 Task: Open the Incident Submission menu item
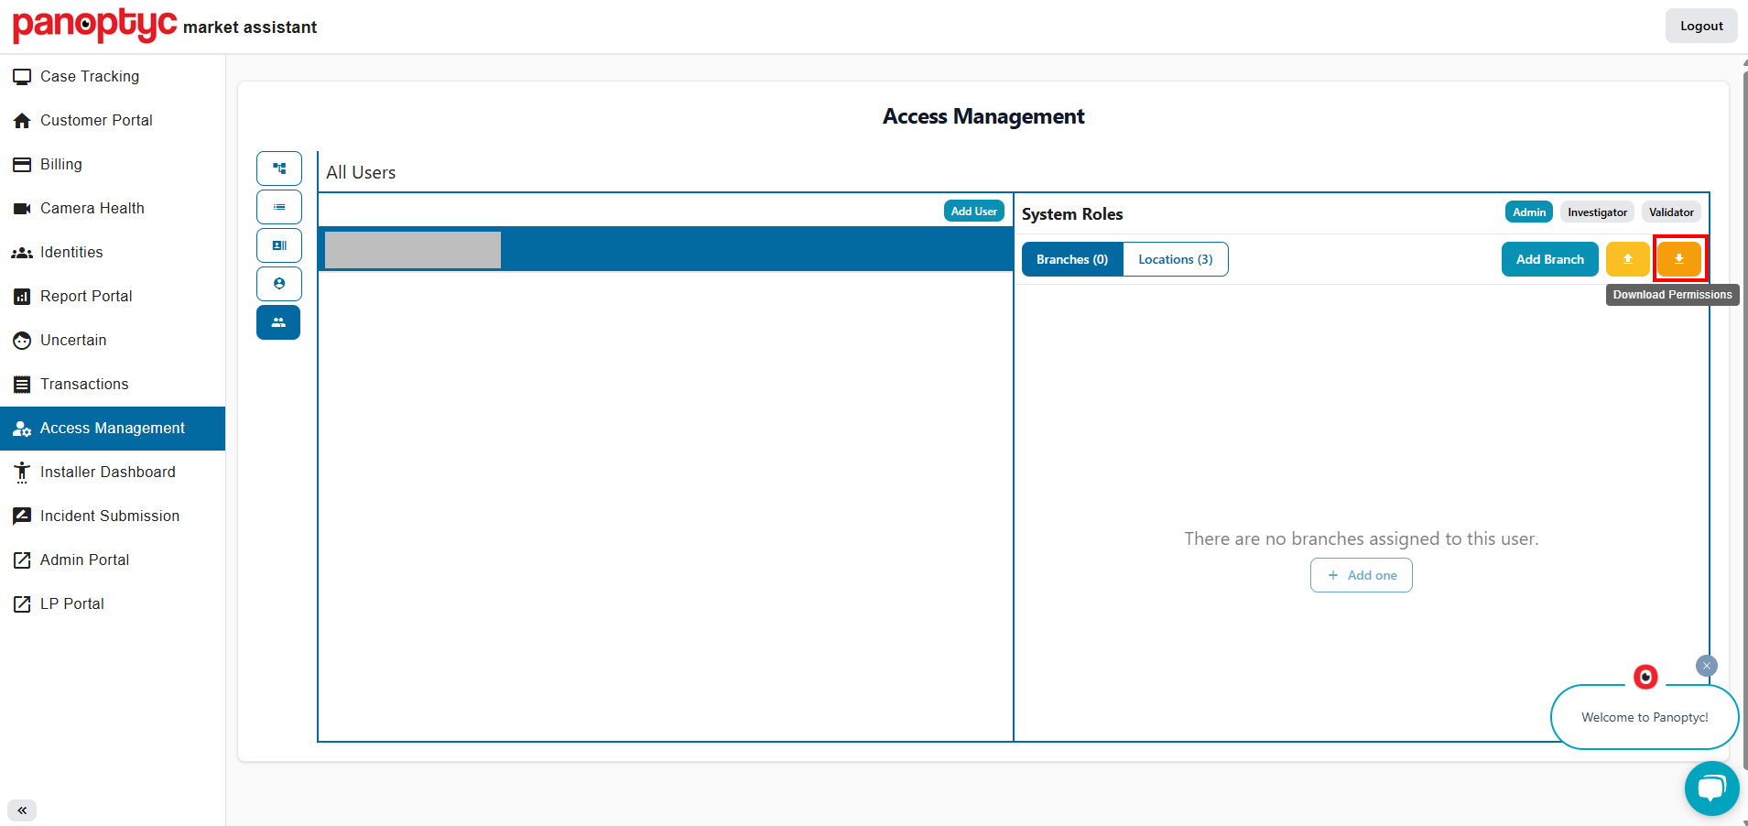point(109,516)
